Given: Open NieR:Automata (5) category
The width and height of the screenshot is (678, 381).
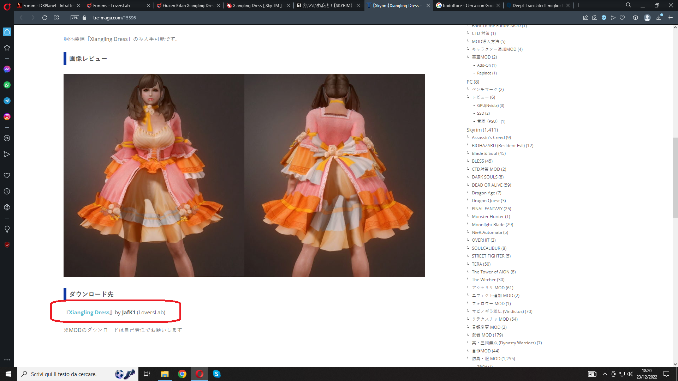Looking at the screenshot, I should [x=490, y=232].
